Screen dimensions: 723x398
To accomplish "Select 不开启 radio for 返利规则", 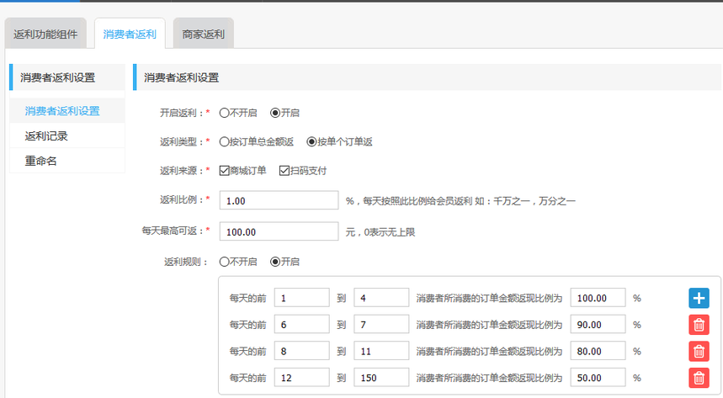I will tap(224, 262).
